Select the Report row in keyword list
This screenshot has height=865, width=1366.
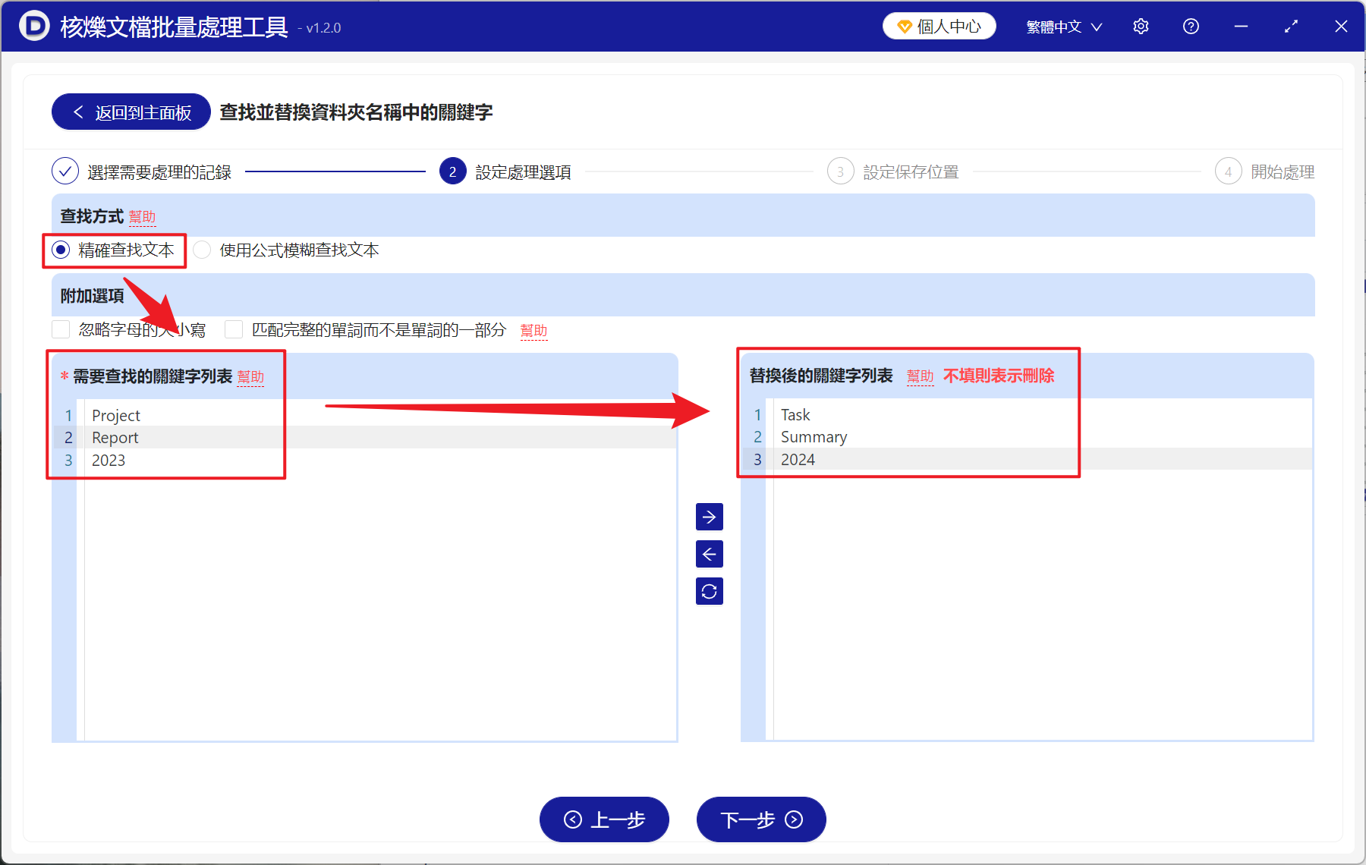coord(115,437)
